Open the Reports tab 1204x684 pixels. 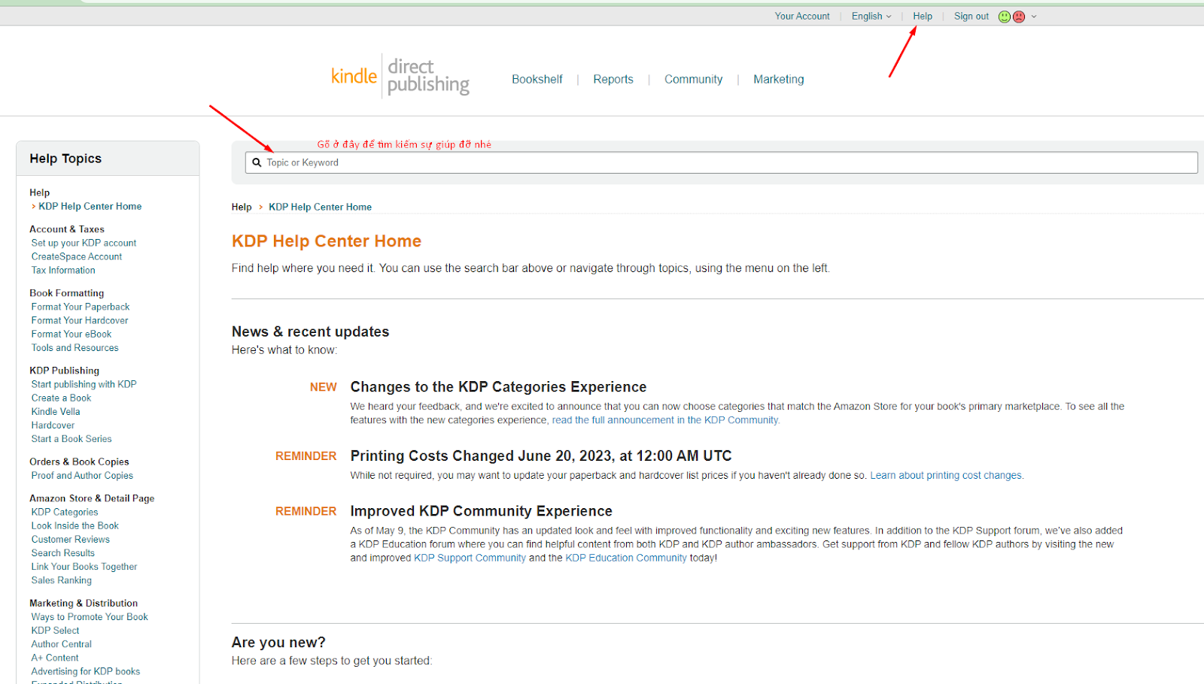613,79
